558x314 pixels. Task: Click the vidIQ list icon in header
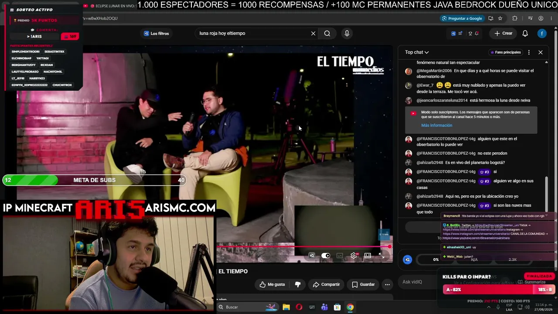pos(460,33)
